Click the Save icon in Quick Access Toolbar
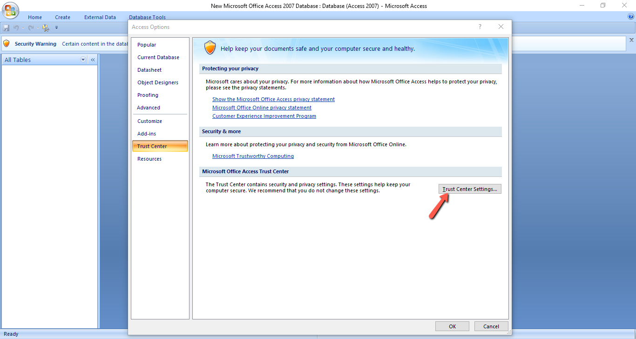636x339 pixels. (7, 28)
